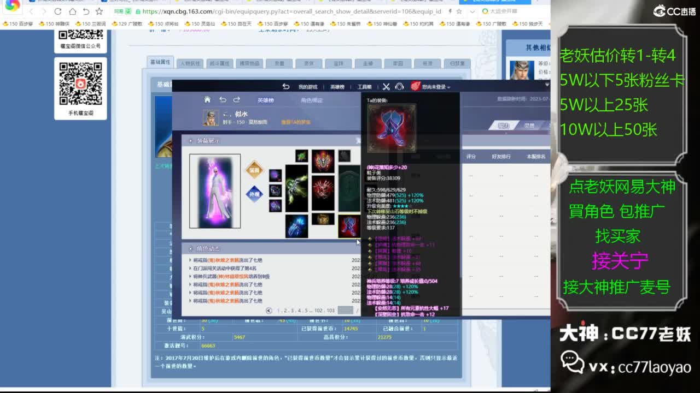Open the 基础属性 tab
This screenshot has height=393, width=700.
pos(160,62)
